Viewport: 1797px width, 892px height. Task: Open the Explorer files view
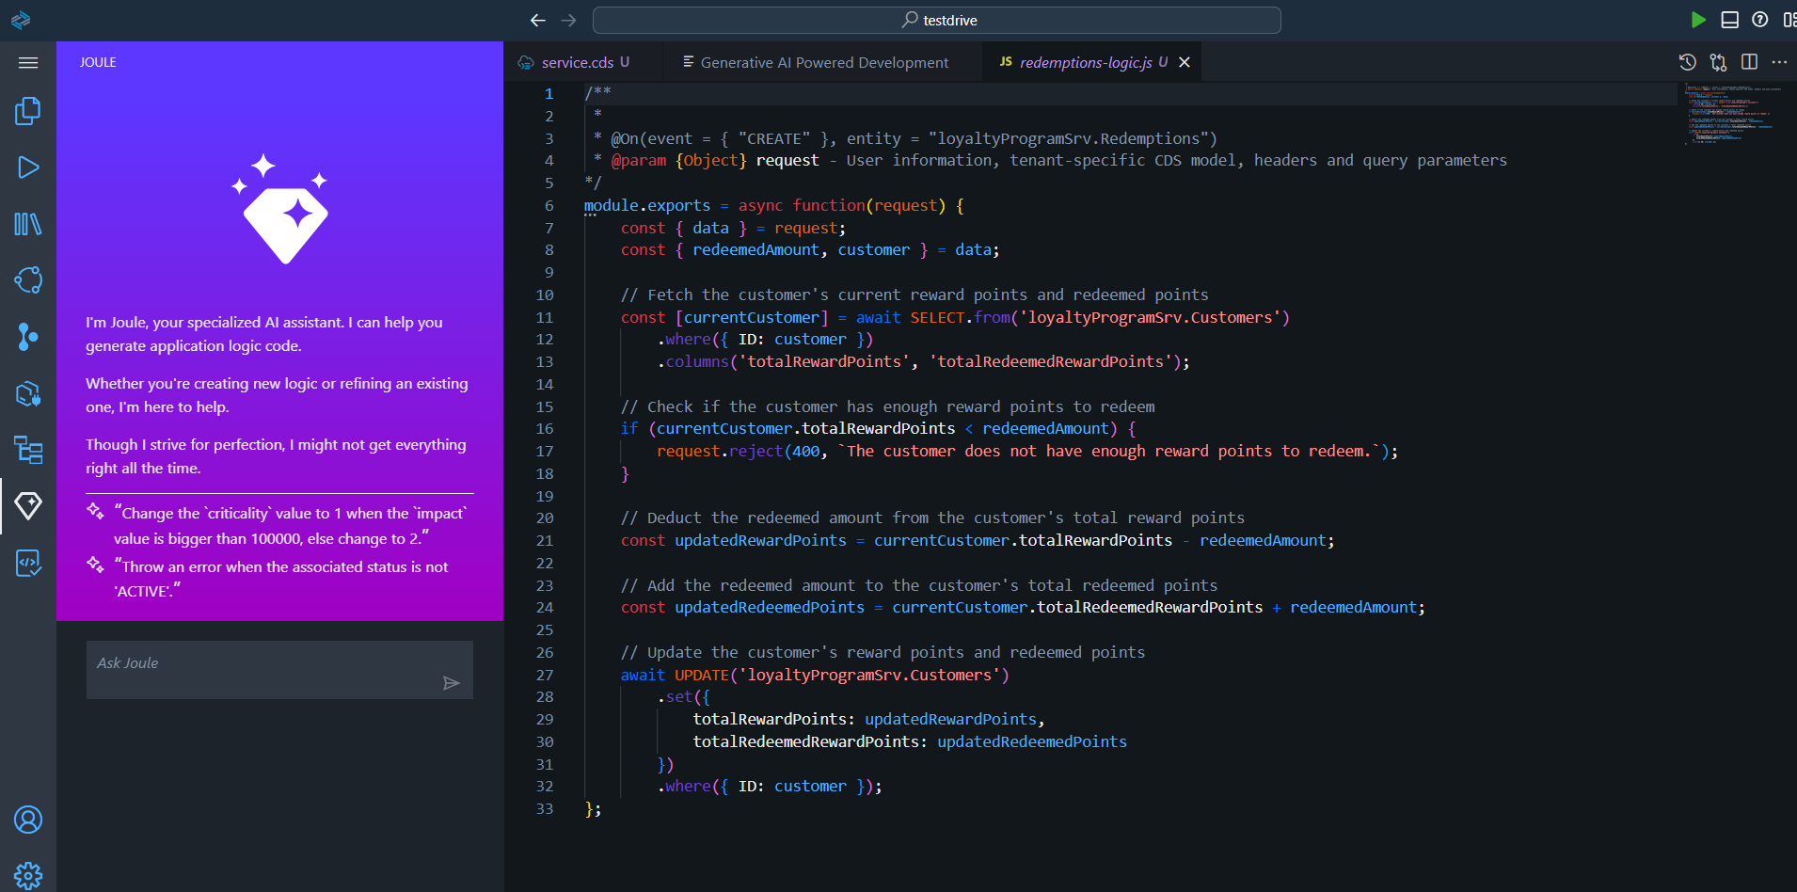click(x=28, y=111)
